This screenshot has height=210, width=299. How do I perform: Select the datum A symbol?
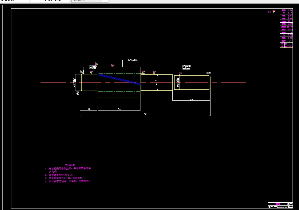[x=78, y=93]
